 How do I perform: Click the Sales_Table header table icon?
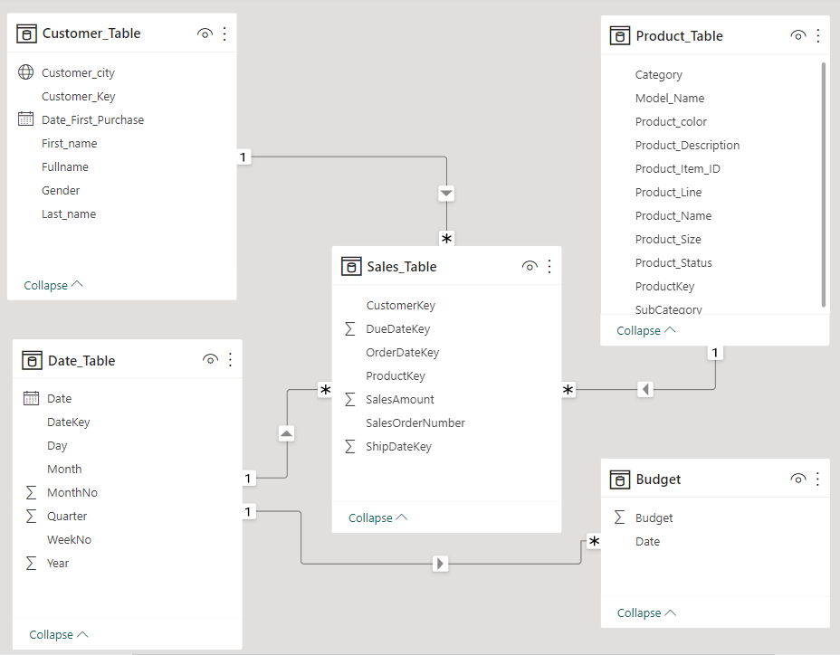[351, 266]
